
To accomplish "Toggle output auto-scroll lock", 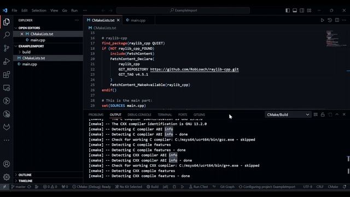I will coord(323,114).
